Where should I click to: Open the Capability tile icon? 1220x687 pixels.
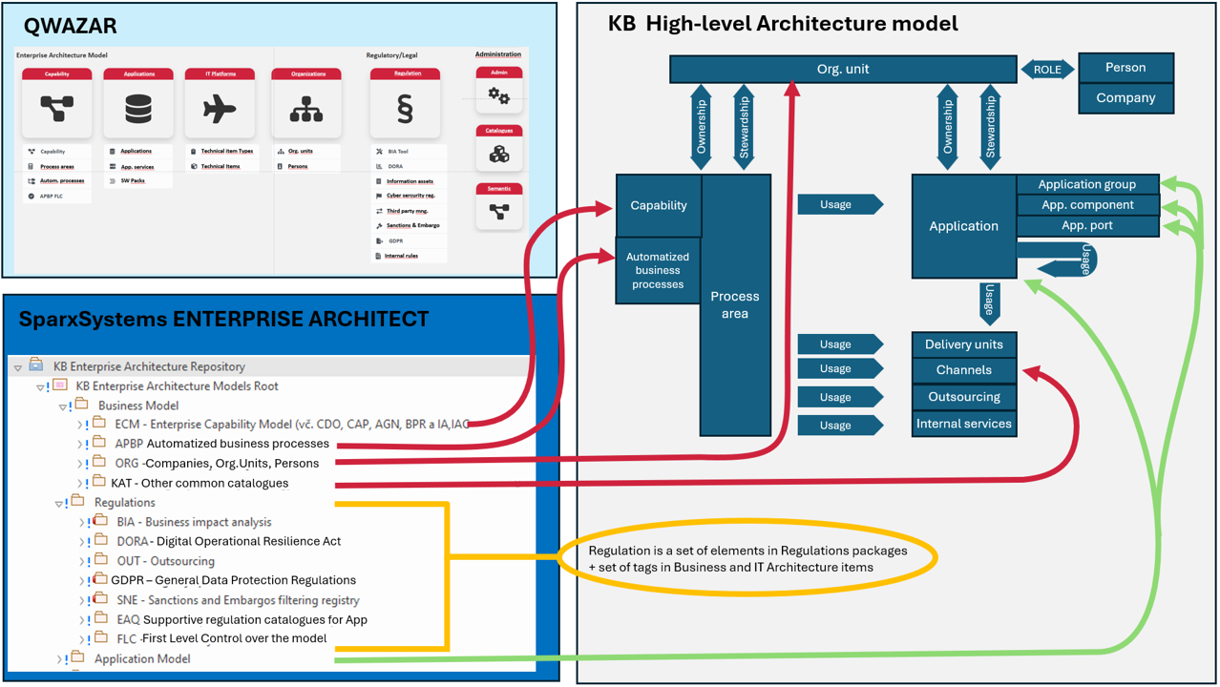(56, 109)
